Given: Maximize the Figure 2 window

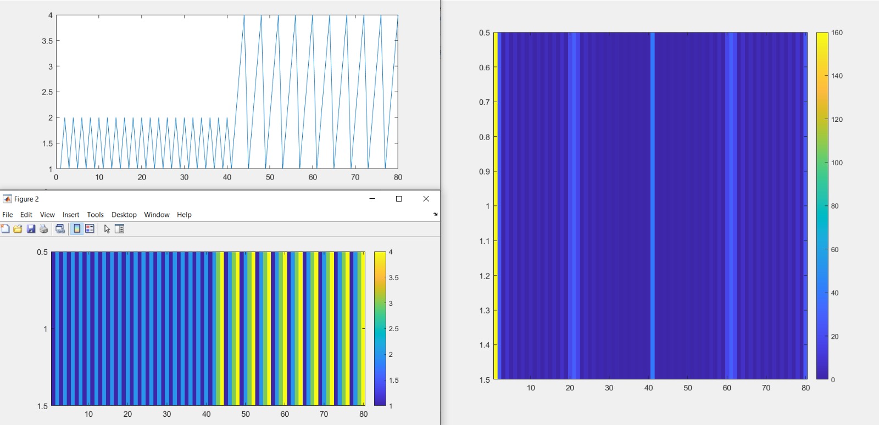Looking at the screenshot, I should (x=399, y=199).
